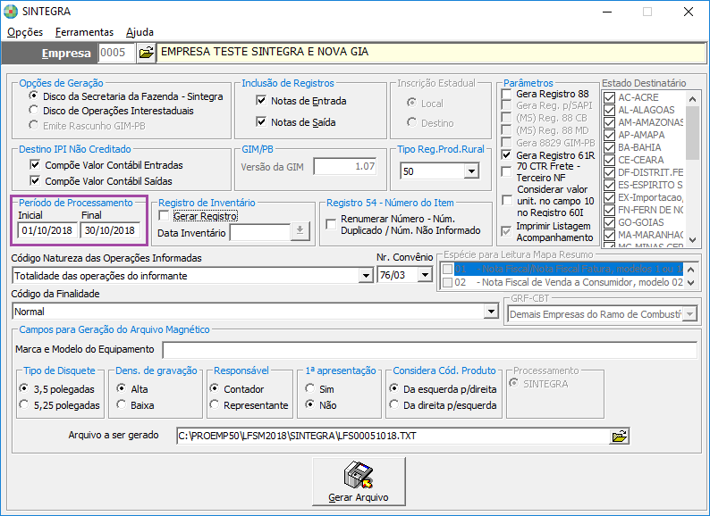Uncheck AM-AMAZONAS state
This screenshot has height=516, width=710.
point(610,122)
